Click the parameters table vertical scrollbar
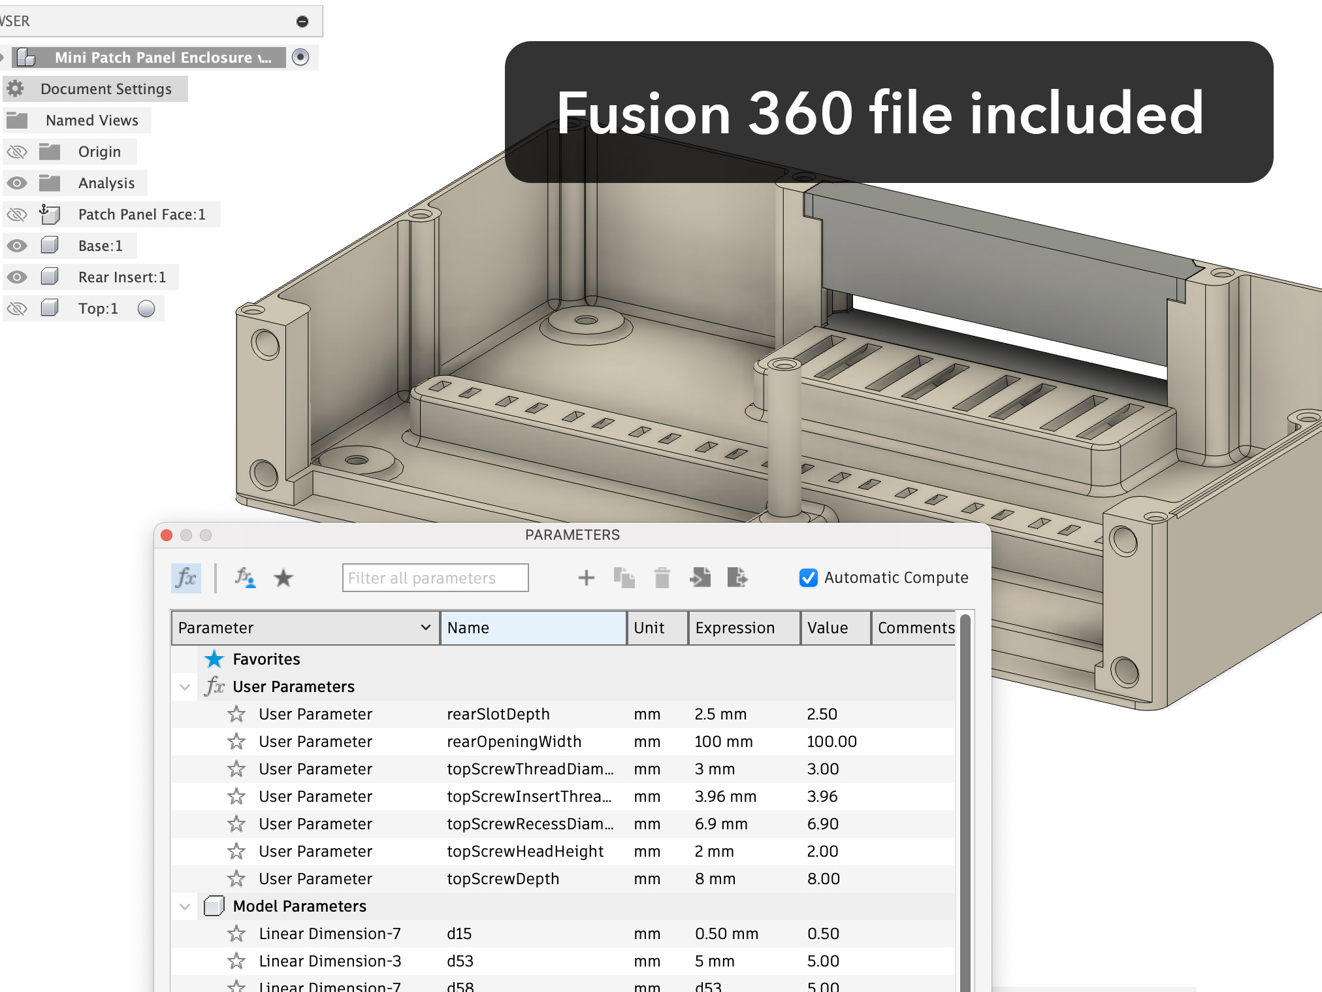 click(965, 802)
